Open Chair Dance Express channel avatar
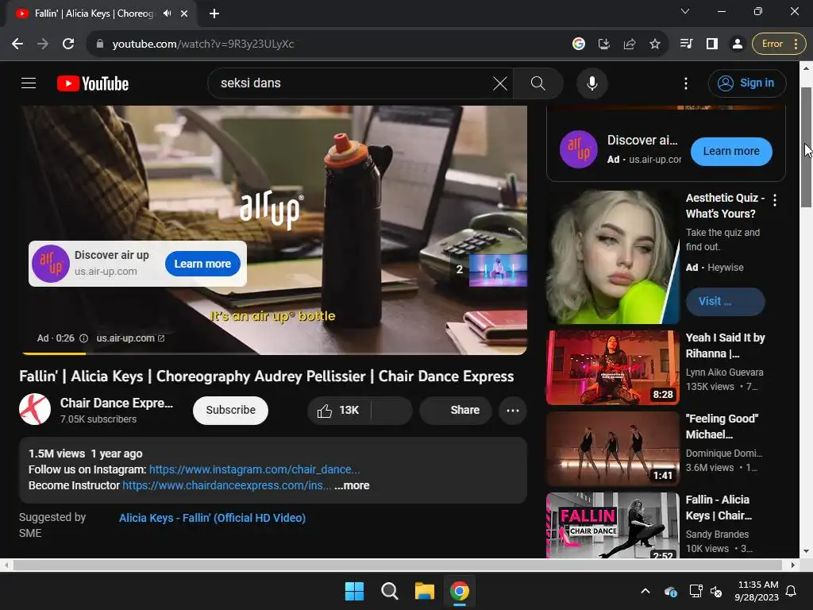Viewport: 813px width, 610px height. pos(35,410)
